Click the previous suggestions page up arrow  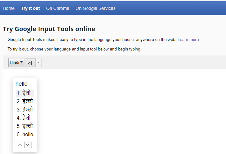point(20,145)
